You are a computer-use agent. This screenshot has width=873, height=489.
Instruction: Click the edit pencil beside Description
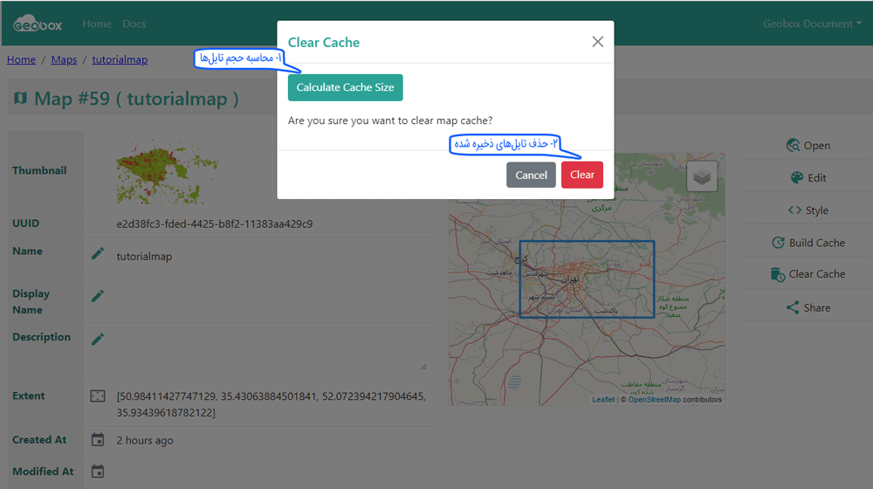pos(98,339)
